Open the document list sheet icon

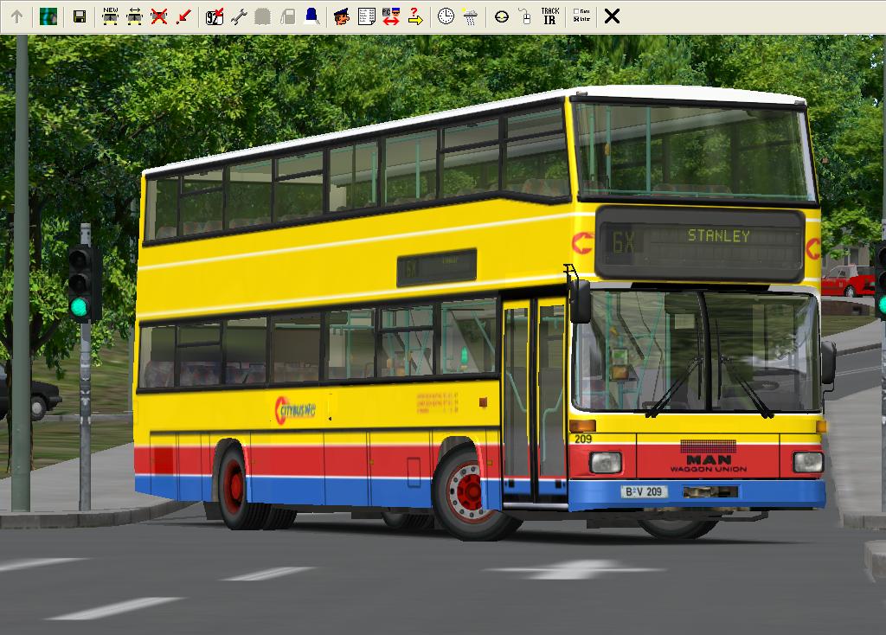366,16
